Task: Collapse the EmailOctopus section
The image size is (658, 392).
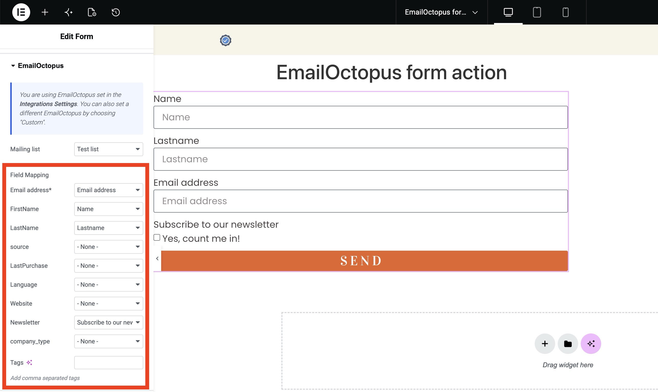Action: click(37, 66)
